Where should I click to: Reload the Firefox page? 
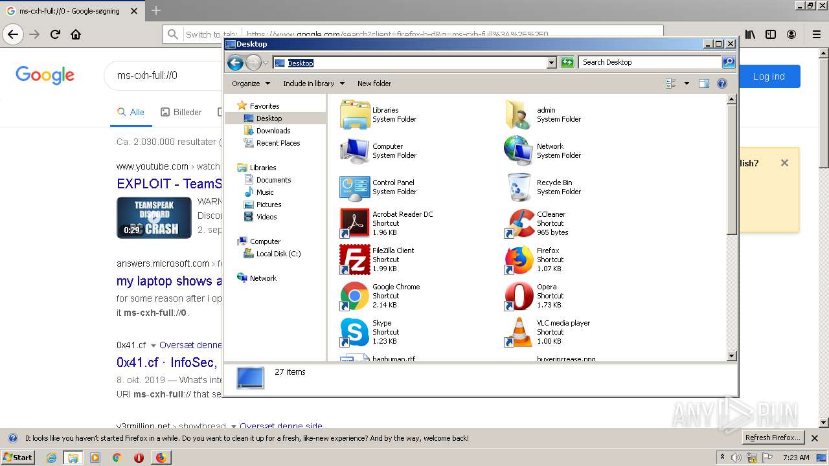pos(55,34)
